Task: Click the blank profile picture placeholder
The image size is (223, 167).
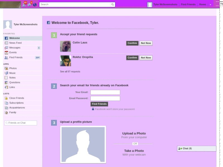Action: click(x=83, y=144)
